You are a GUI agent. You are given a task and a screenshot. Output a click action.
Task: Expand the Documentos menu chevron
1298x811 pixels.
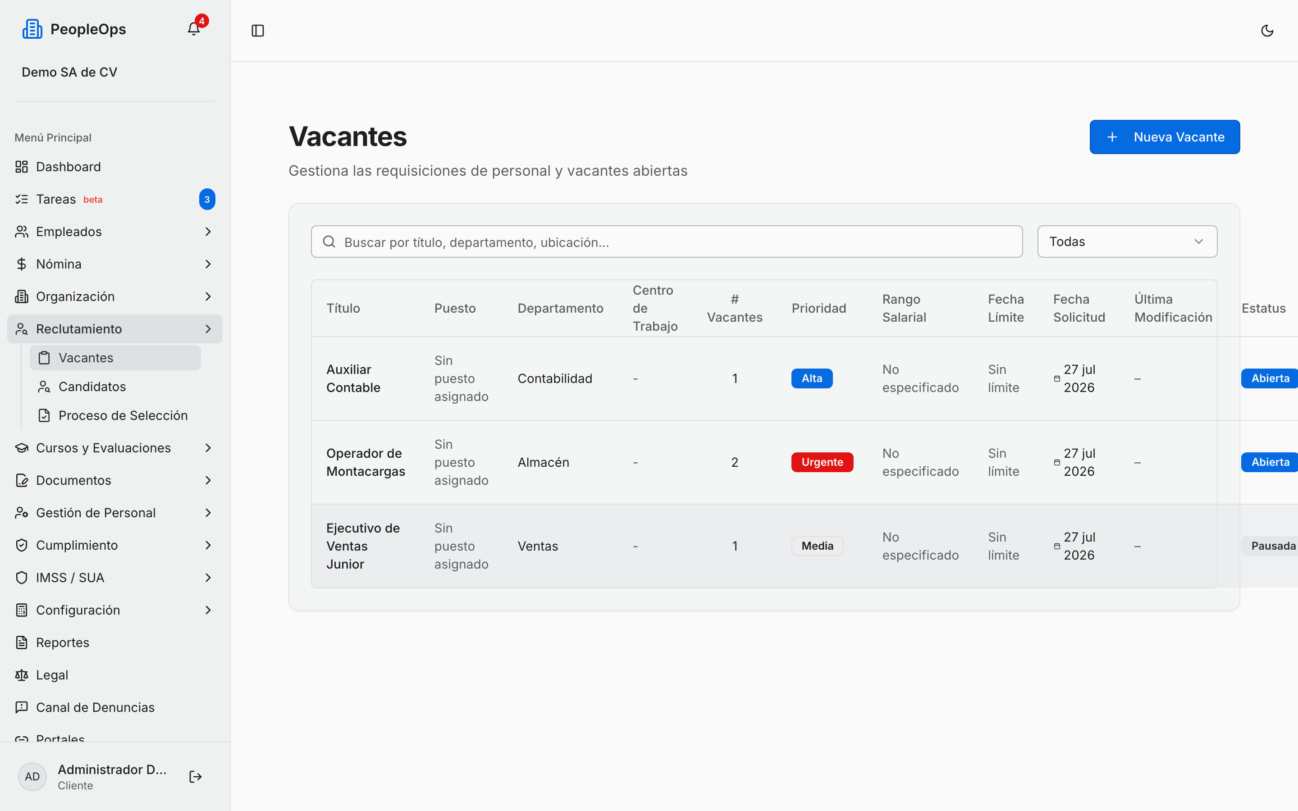point(208,481)
